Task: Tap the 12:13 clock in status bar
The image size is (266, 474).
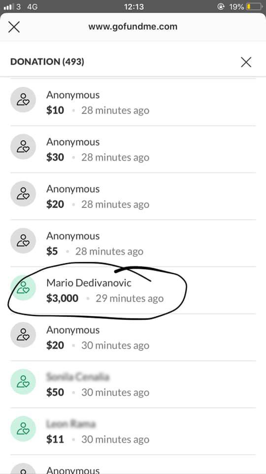Action: click(133, 6)
